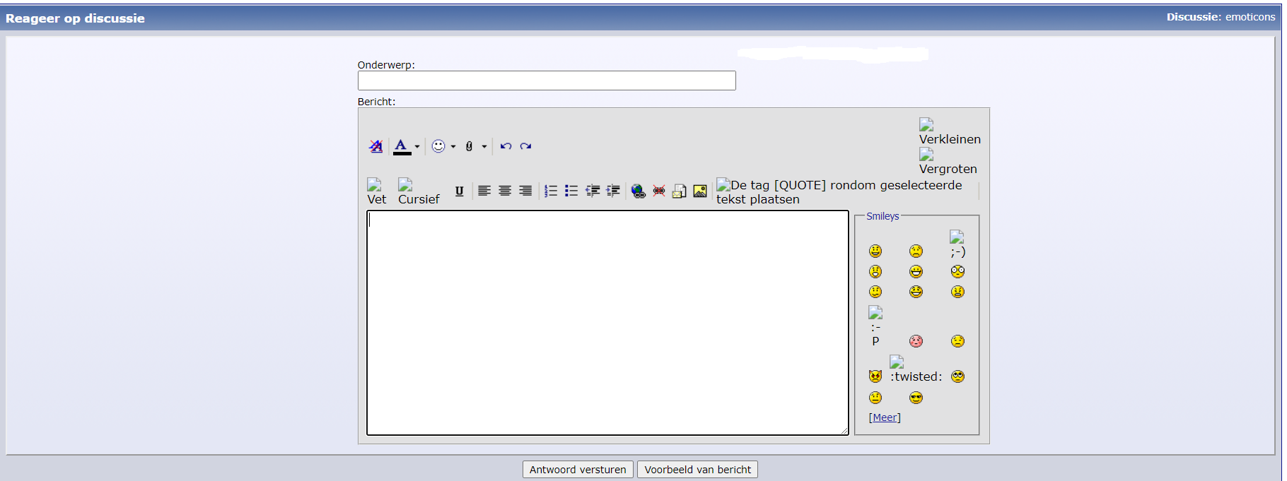Insert the red blushing smiley

coord(916,341)
